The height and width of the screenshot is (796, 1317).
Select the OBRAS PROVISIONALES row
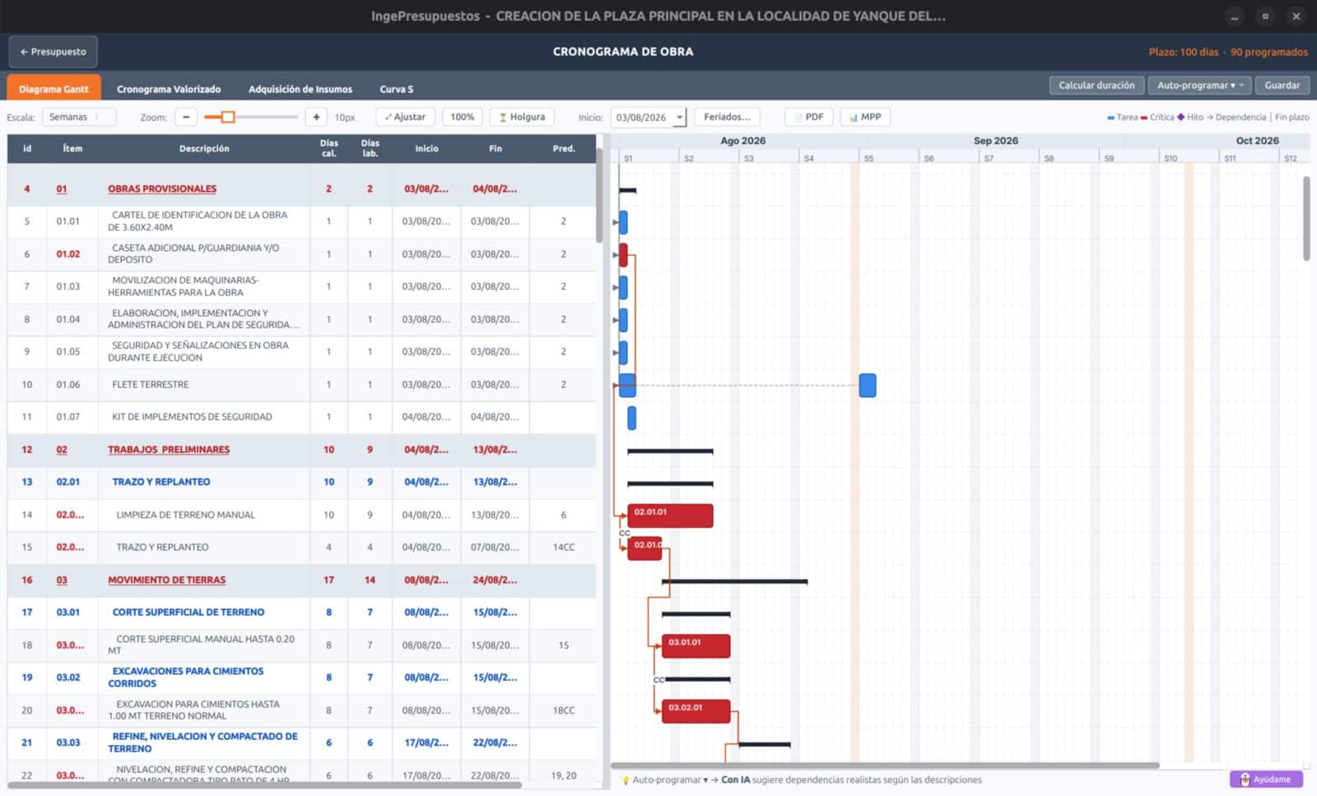[x=301, y=189]
